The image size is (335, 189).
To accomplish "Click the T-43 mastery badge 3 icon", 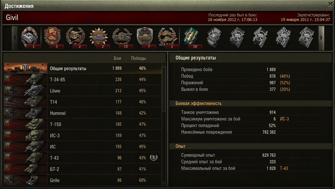I will tap(154, 158).
